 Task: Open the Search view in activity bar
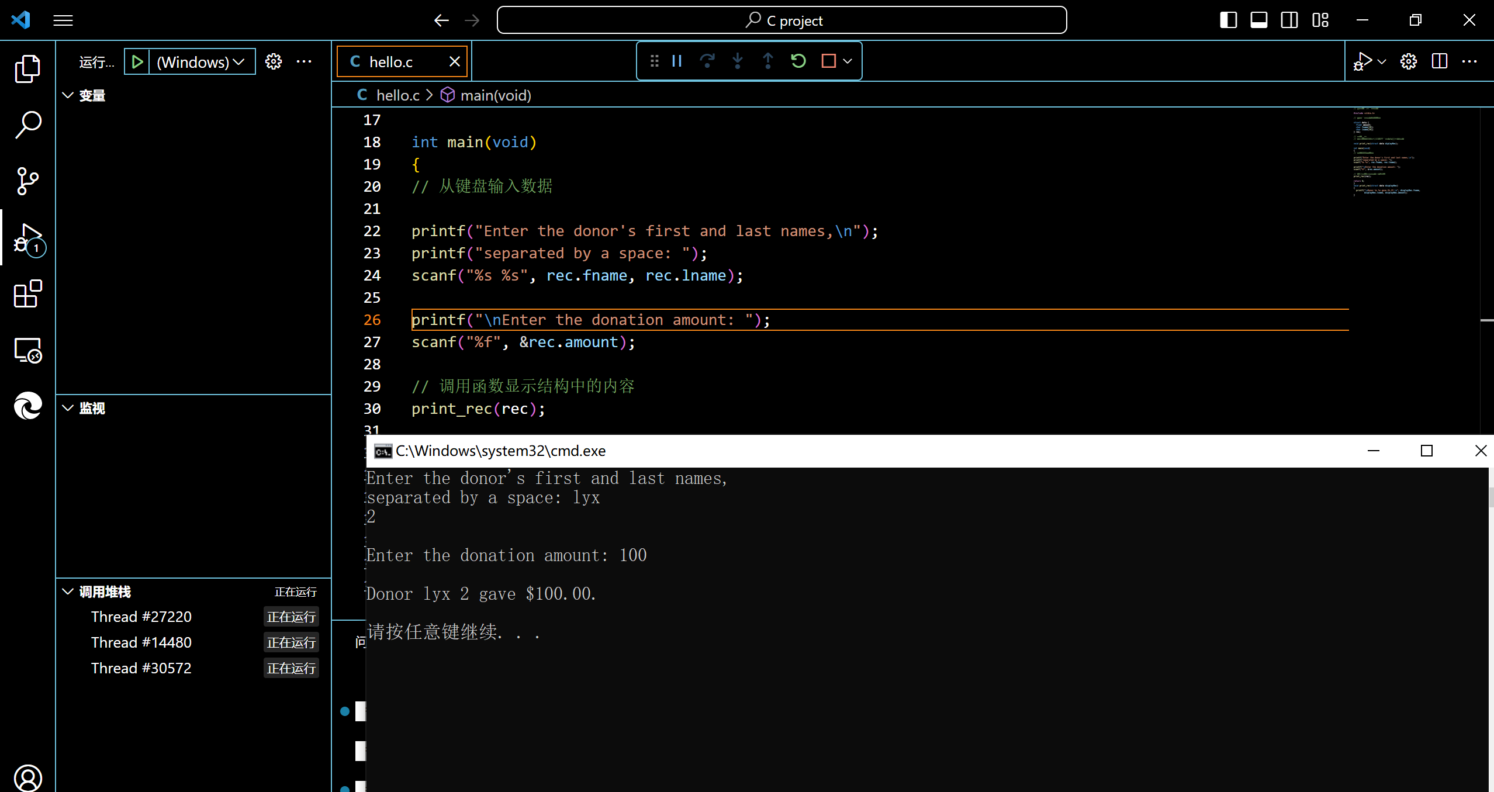(x=27, y=125)
